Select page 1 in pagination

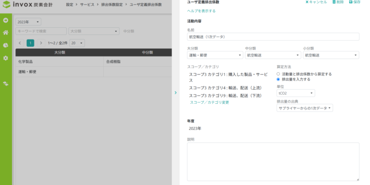tap(30, 43)
